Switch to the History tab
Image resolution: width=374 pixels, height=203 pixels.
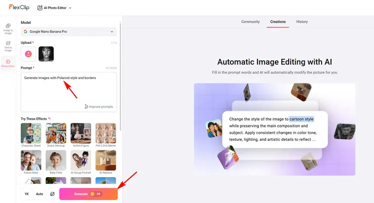pyautogui.click(x=302, y=22)
